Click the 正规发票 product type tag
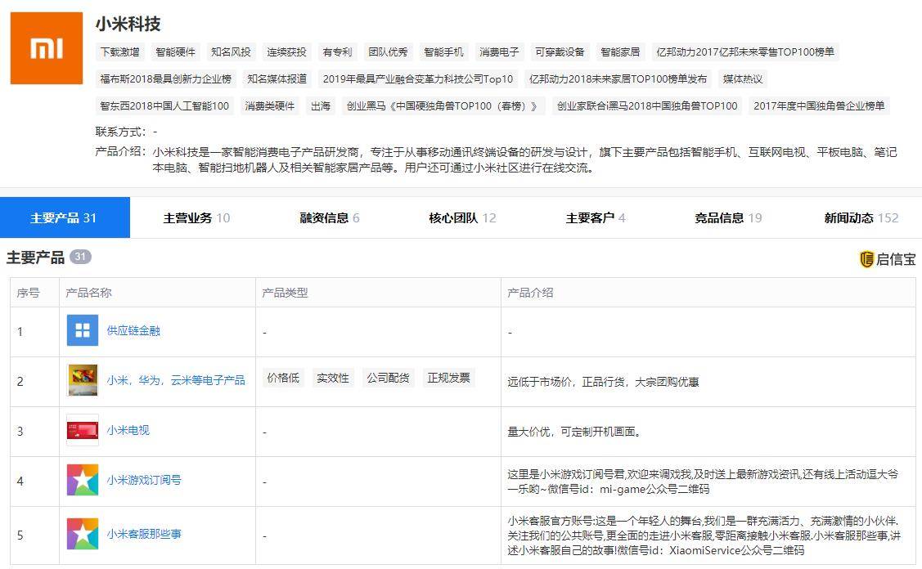The height and width of the screenshot is (569, 922). 448,378
